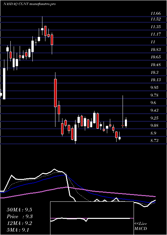Click the 'Price : 9.3' value text

tap(20, 217)
